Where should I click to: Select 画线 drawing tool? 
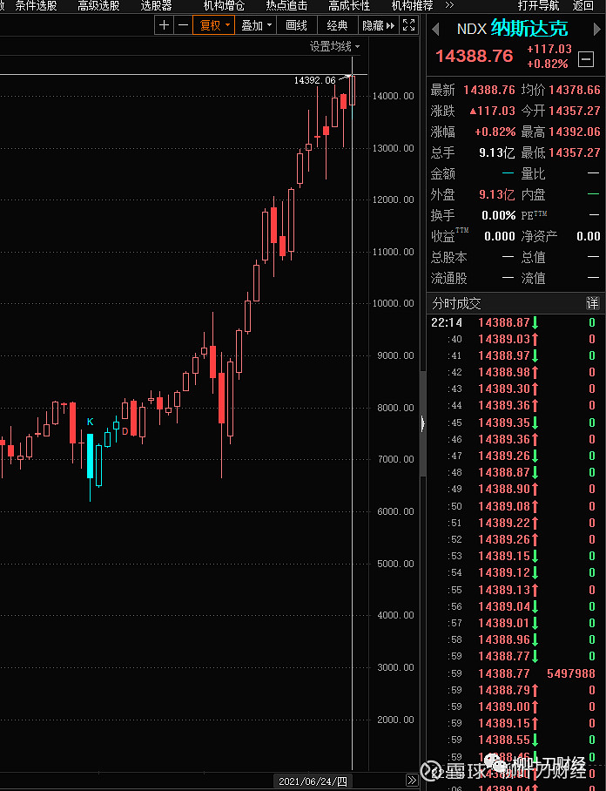tap(296, 24)
